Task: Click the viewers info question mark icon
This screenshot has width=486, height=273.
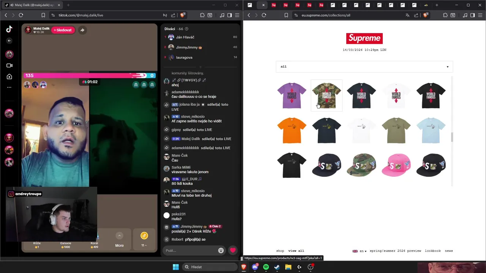Action: tap(186, 29)
